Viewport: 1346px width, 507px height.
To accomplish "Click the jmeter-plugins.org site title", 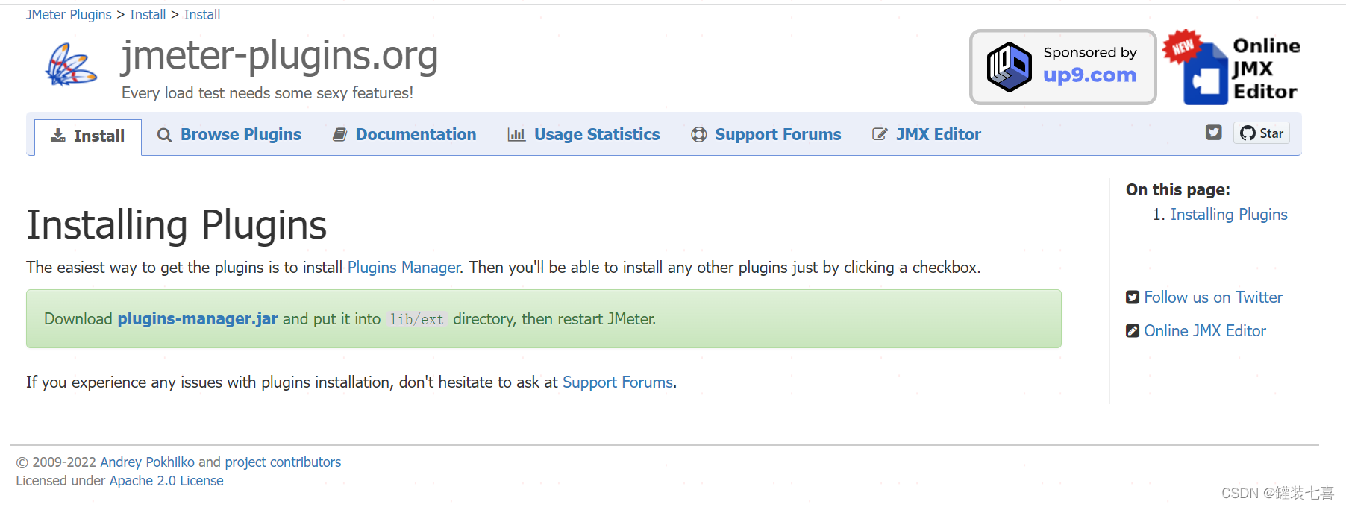I will click(x=280, y=55).
